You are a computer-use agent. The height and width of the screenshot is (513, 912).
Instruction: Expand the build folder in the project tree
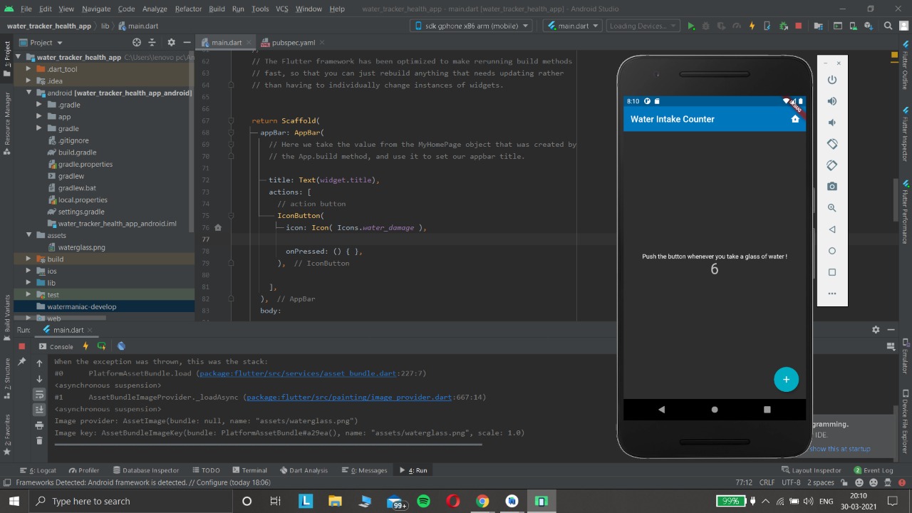point(28,259)
